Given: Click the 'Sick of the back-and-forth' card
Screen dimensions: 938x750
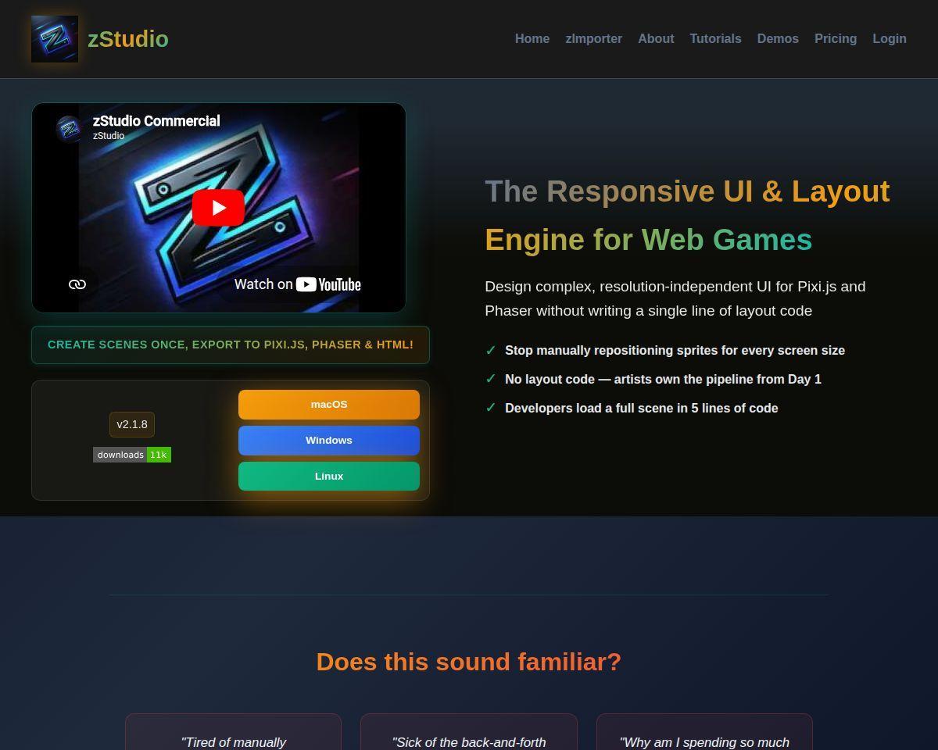Looking at the screenshot, I should [x=469, y=732].
